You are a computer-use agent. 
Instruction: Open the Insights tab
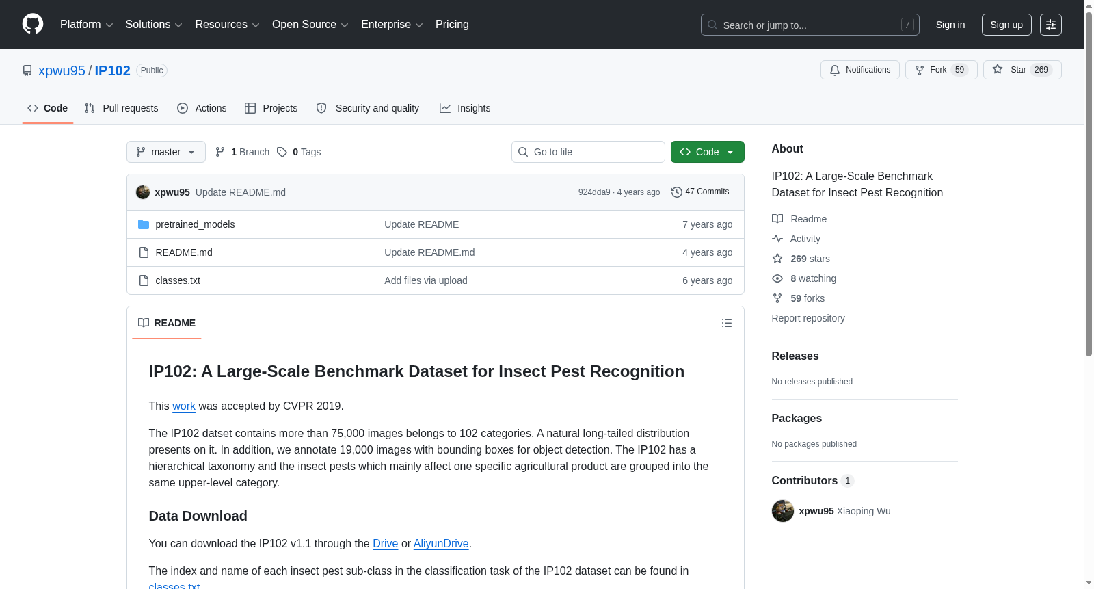click(x=465, y=108)
